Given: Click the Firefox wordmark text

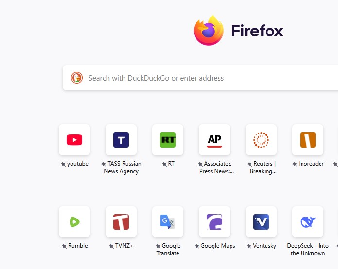Looking at the screenshot, I should (x=257, y=31).
